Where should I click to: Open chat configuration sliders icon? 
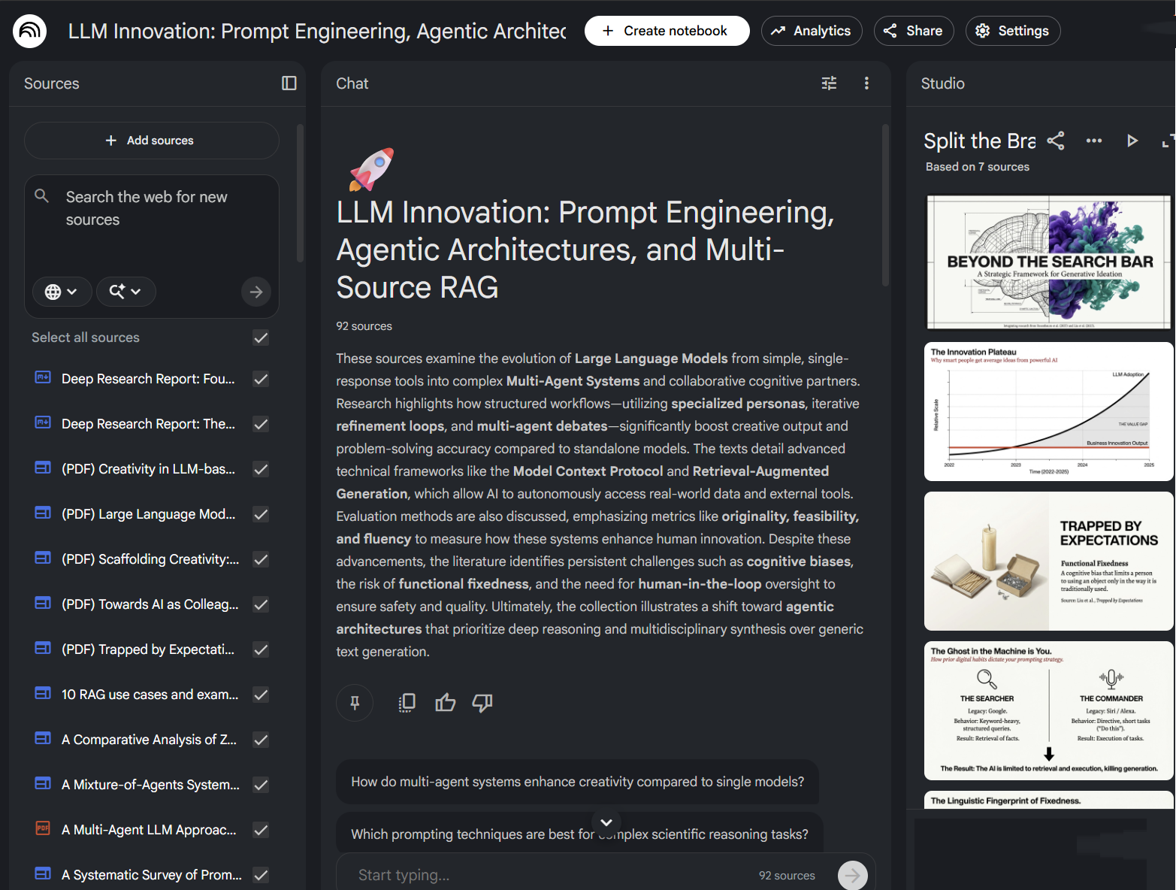[829, 83]
